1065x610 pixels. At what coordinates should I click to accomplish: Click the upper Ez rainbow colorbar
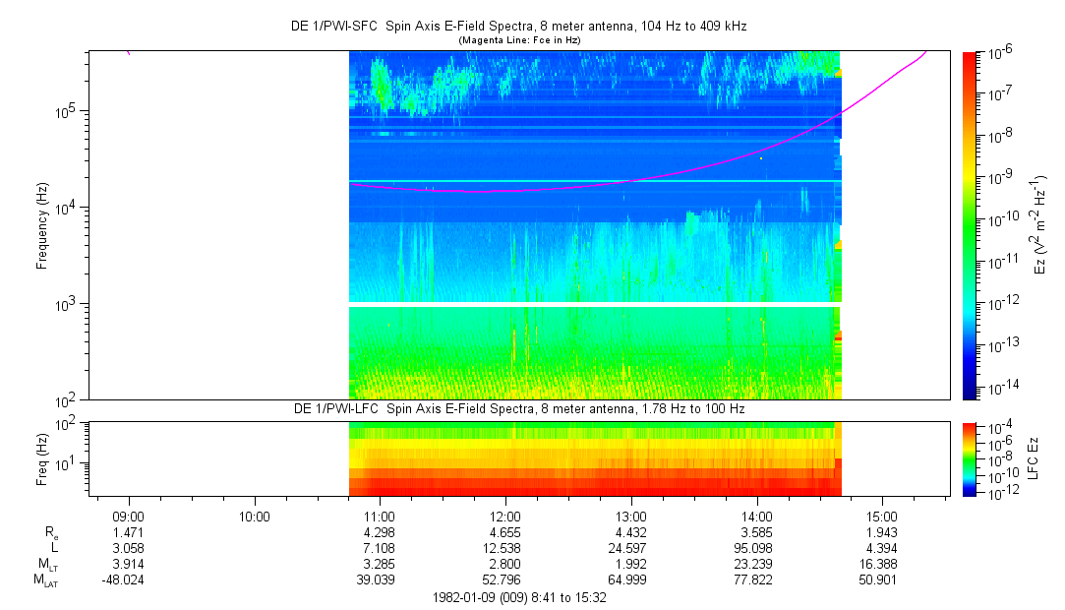coord(971,225)
